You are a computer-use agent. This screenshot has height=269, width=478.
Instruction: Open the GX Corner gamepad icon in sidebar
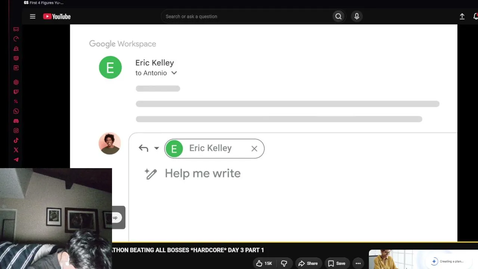(16, 29)
